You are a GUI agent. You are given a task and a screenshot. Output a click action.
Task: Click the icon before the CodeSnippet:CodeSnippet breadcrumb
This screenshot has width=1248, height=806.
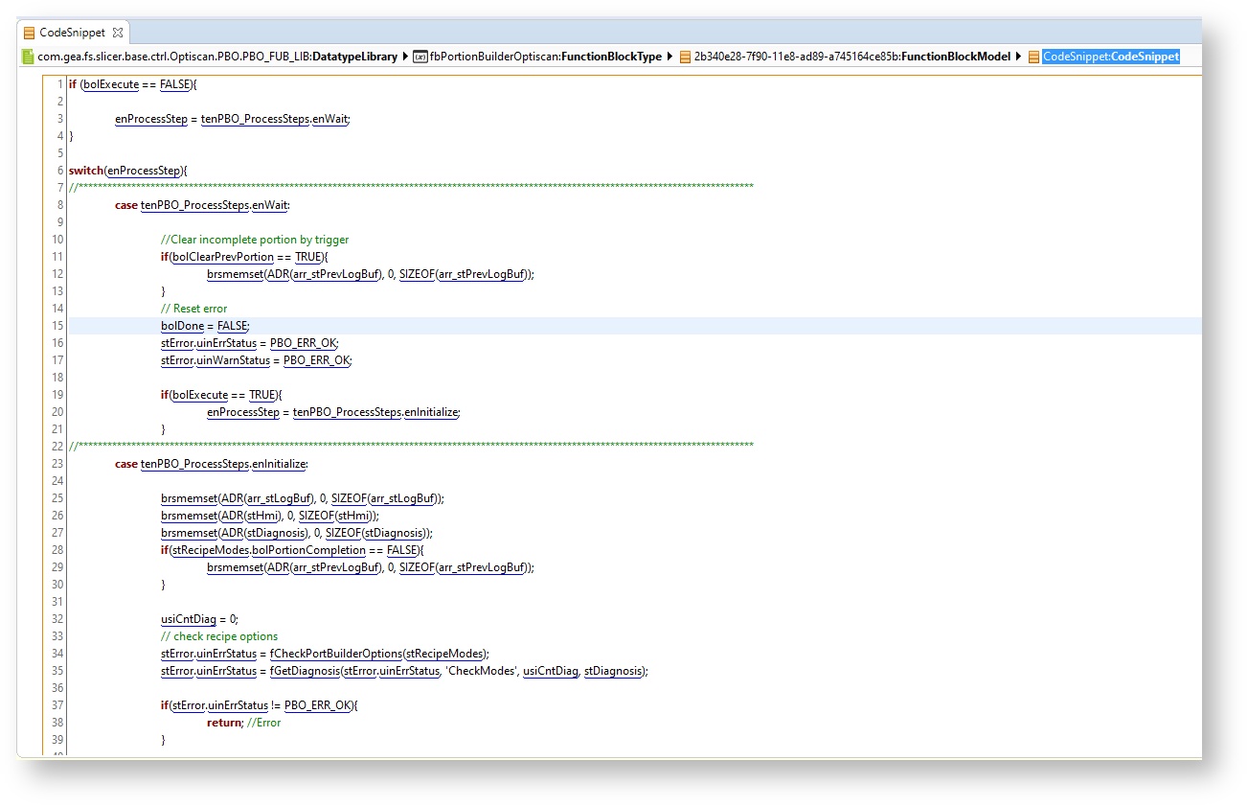point(1033,57)
